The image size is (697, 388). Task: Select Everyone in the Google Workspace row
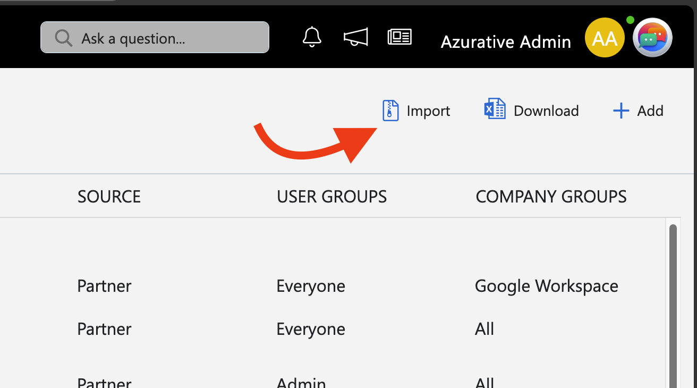pos(311,286)
